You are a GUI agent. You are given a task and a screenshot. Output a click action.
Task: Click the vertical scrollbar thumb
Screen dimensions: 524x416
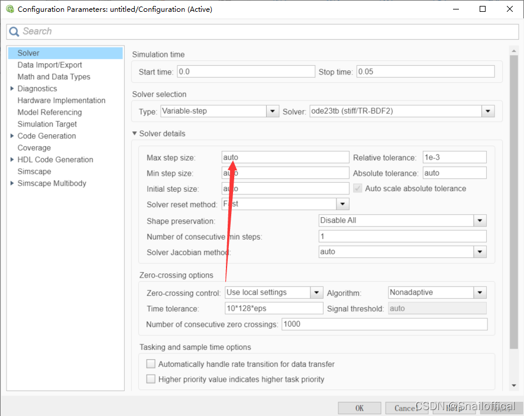click(x=513, y=202)
